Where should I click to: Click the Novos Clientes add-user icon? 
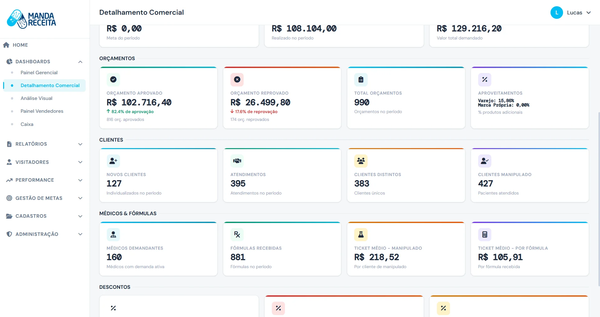coord(113,161)
